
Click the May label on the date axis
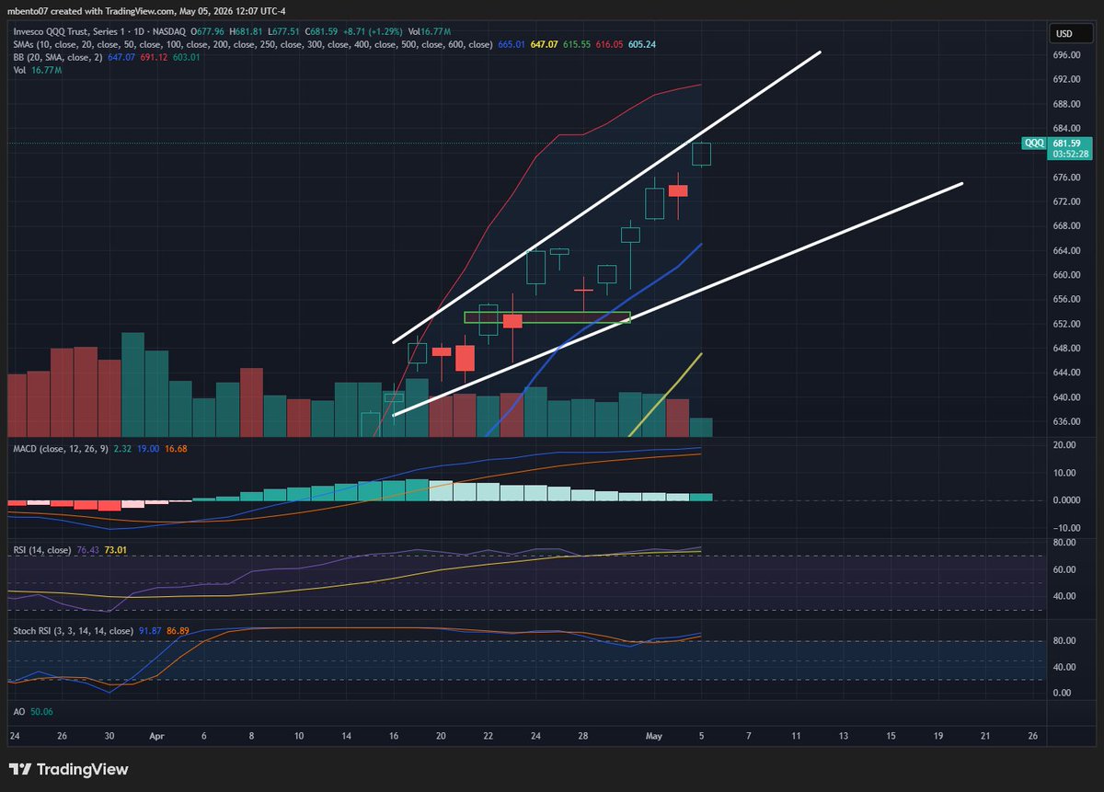point(654,737)
